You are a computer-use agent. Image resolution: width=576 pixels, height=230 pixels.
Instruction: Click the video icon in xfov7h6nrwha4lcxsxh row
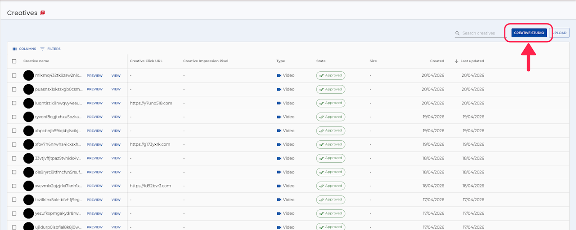coord(279,144)
